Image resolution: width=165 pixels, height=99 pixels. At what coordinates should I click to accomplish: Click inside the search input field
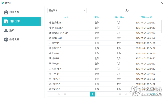[146, 10]
